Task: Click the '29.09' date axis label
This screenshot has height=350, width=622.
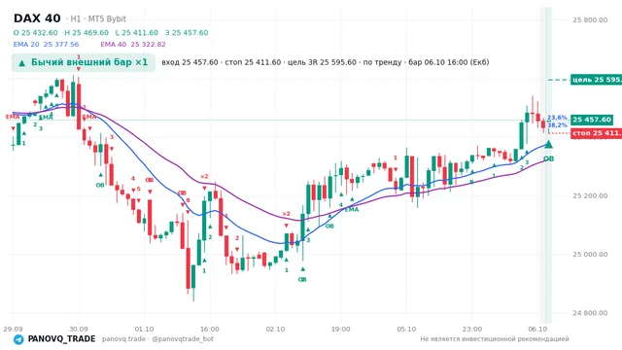Action: [13, 329]
